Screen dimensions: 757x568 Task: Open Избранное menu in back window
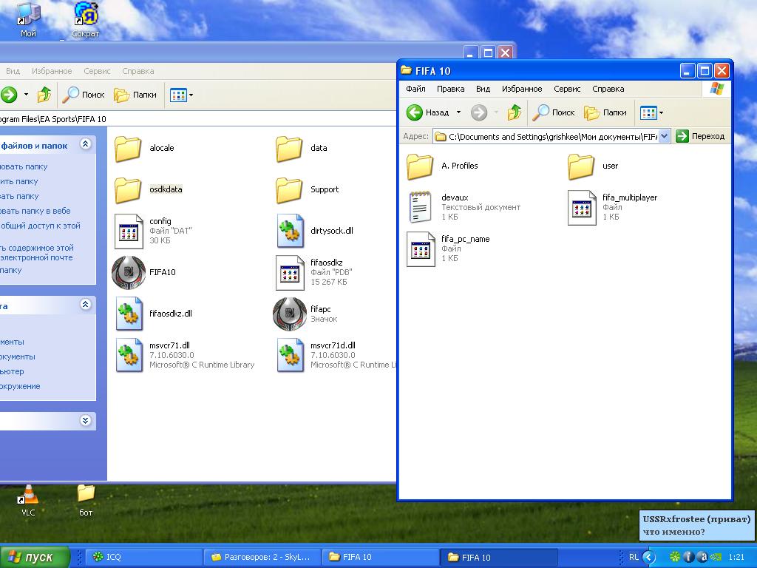click(x=52, y=71)
